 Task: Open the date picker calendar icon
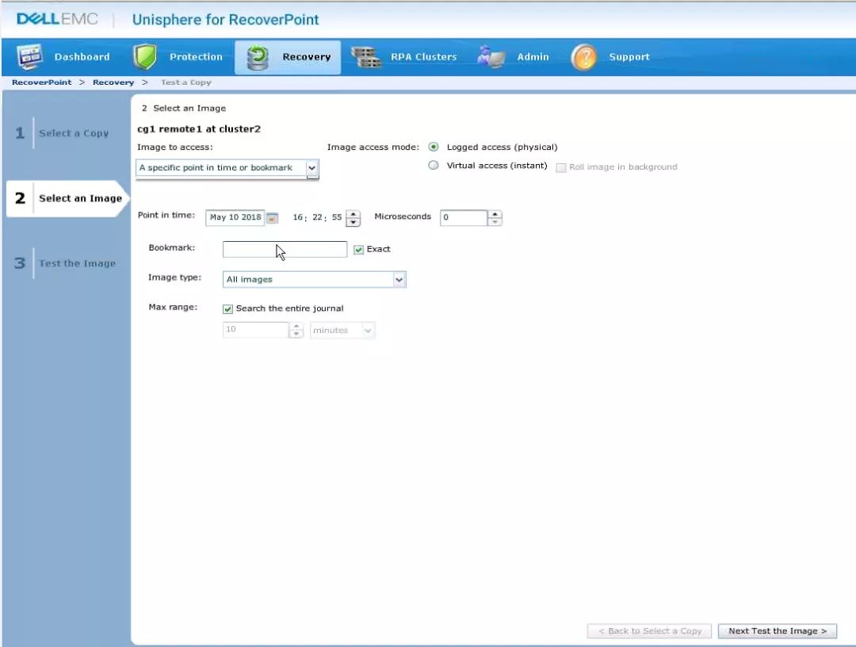(272, 218)
